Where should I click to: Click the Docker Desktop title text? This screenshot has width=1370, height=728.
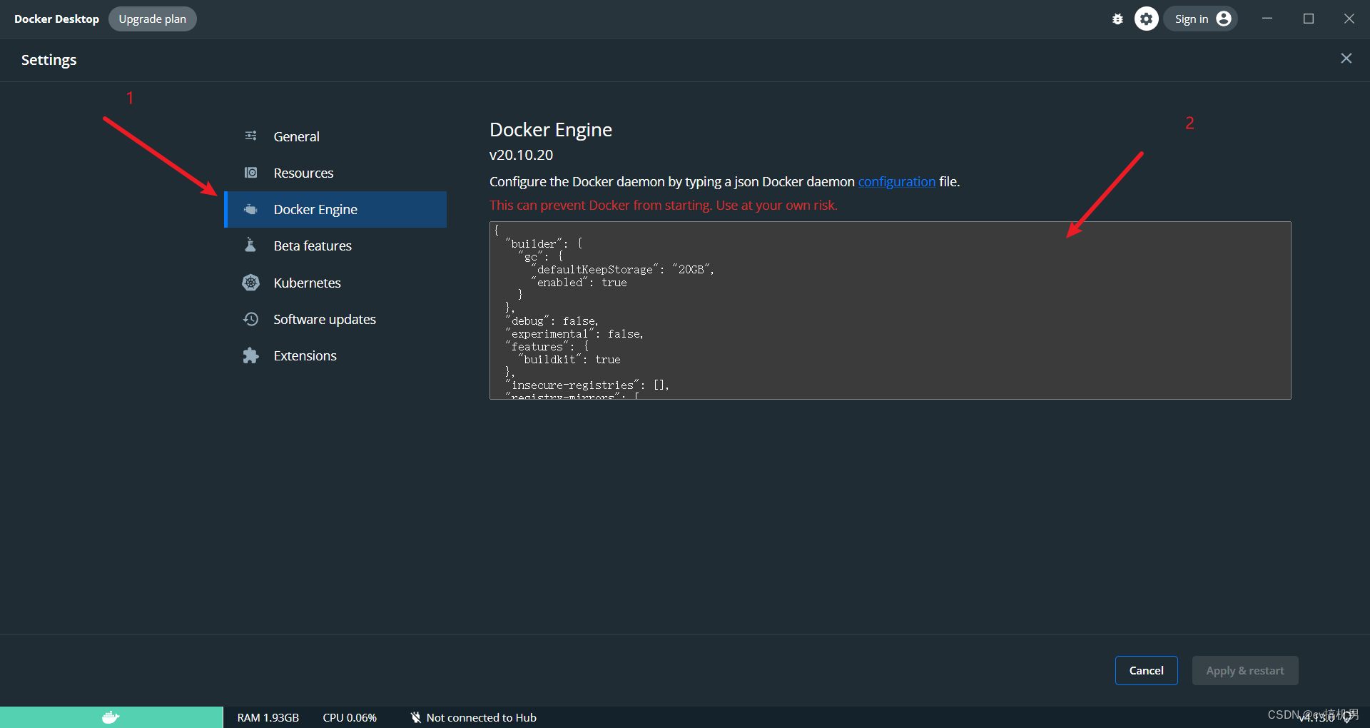click(56, 19)
